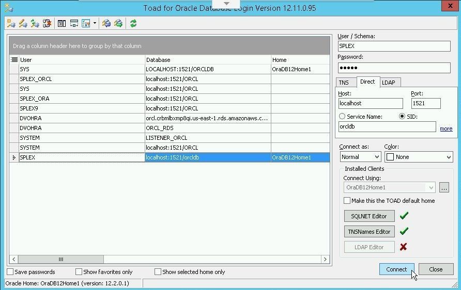
Task: Select the DVOHRA row with ORCL_RDS database
Action: coord(170,128)
